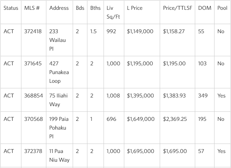Click MLS number 372418

click(33, 31)
